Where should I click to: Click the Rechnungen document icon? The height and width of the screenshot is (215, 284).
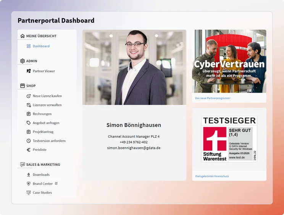[x=29, y=114]
